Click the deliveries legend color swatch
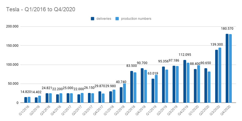The height and width of the screenshot is (121, 242). pyautogui.click(x=92, y=19)
